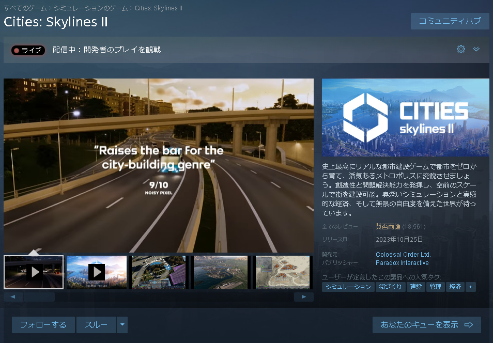Follow the game with フォローする
Image resolution: width=493 pixels, height=343 pixels.
(43, 325)
